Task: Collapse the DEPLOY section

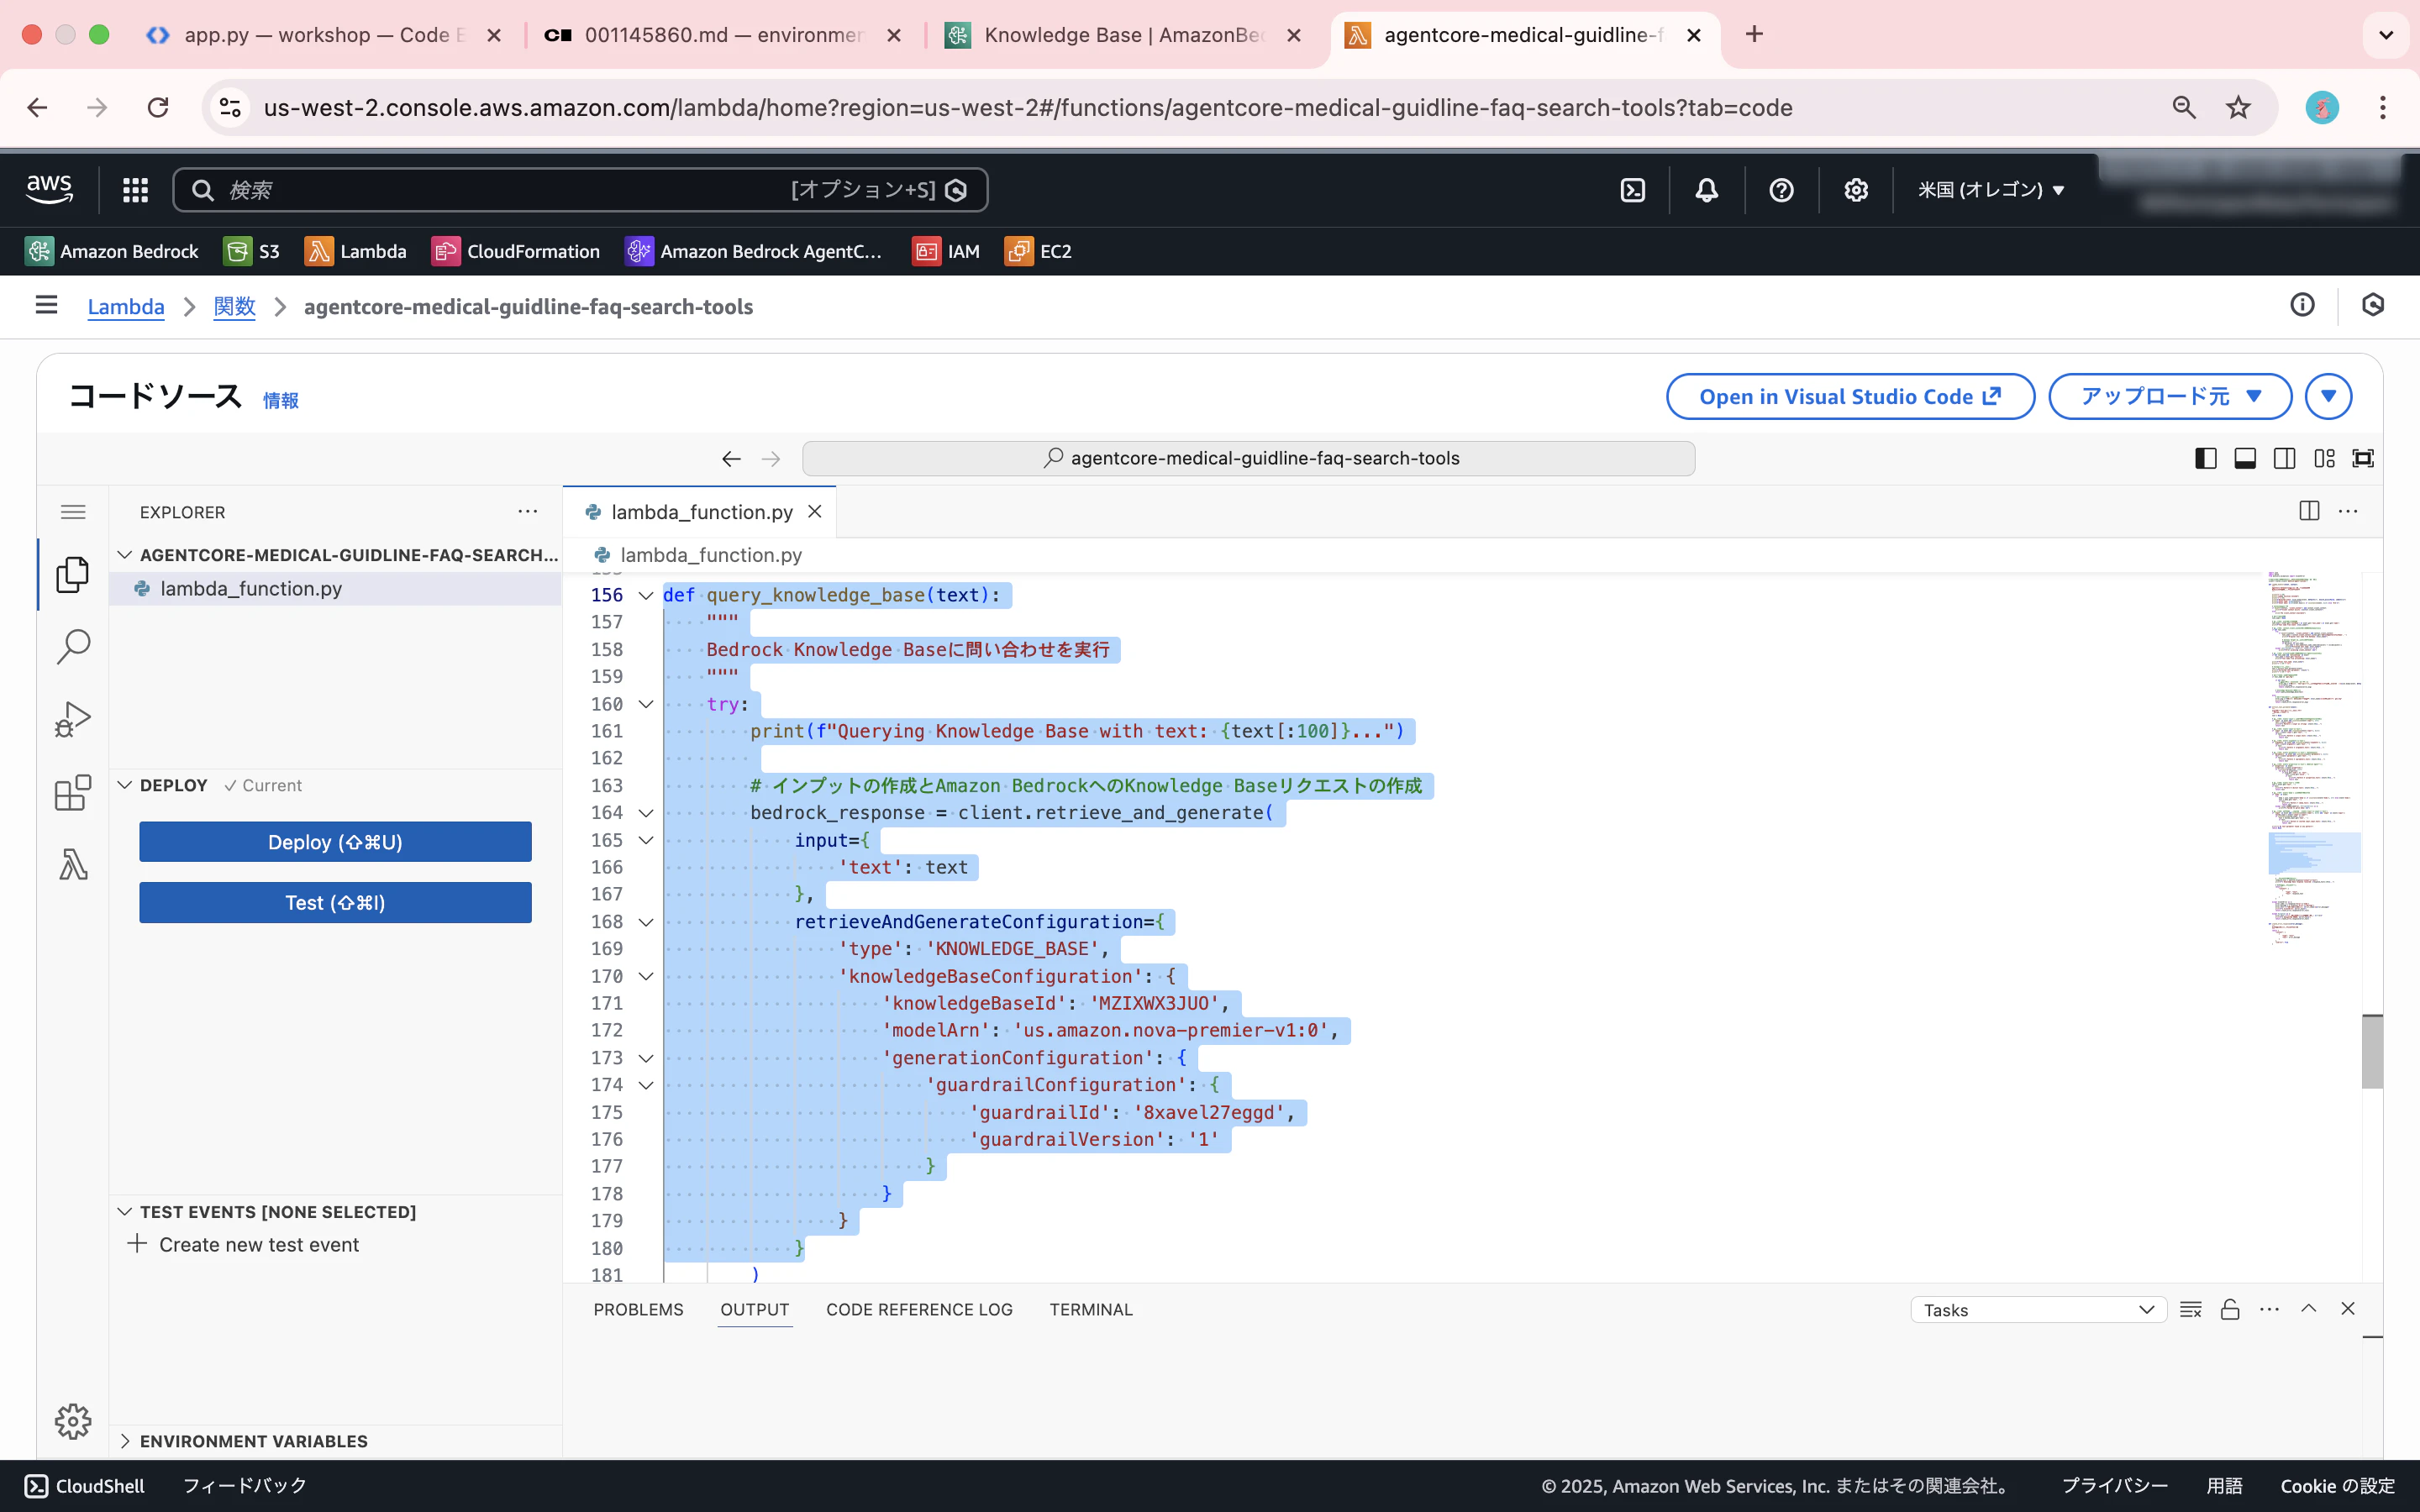Action: tap(125, 785)
